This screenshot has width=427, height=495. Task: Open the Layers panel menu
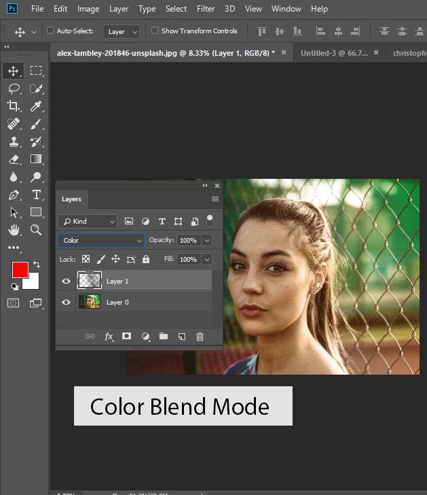pyautogui.click(x=215, y=199)
